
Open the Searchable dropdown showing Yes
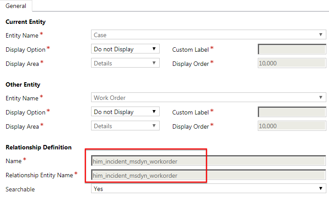[x=209, y=188]
